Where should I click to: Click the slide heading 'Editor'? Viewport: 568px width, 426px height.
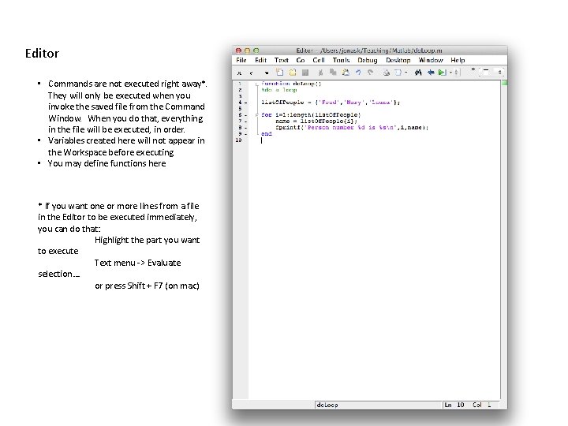pyautogui.click(x=42, y=54)
